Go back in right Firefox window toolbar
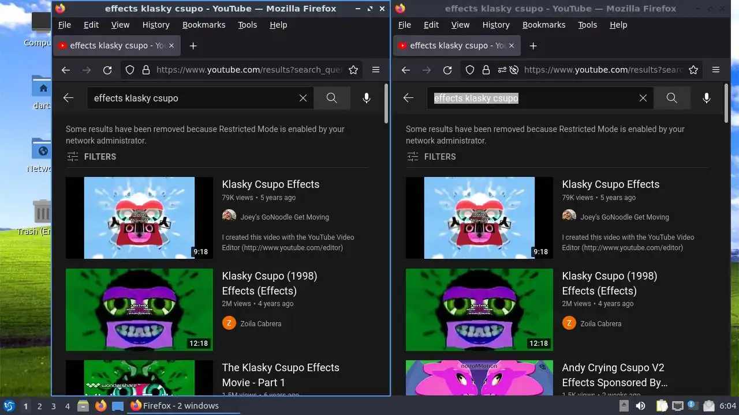Screen dimensions: 739x415 (406, 70)
